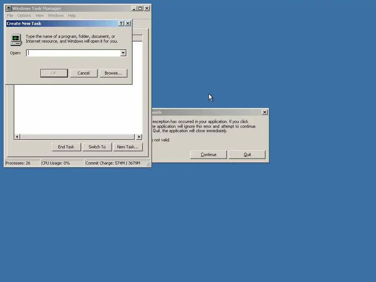Click into the Open text field
Screen dimensions: 376x282
pyautogui.click(x=73, y=53)
